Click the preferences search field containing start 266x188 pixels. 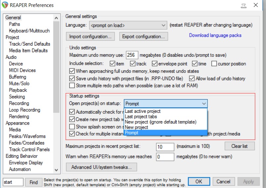[x=13, y=182]
